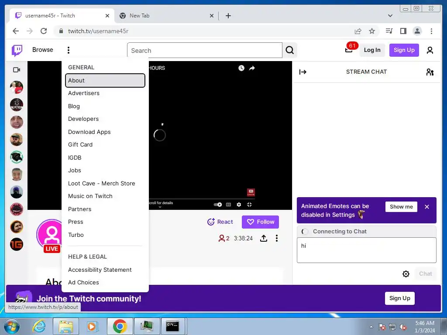The image size is (447, 335).
Task: Click the Show me button in the emotes banner
Action: 401,207
